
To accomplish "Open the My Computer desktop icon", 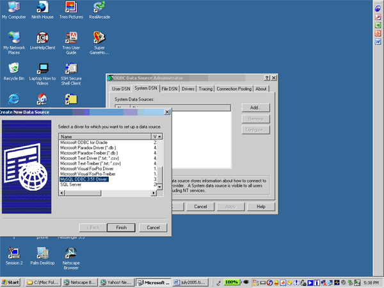I will coord(14,10).
